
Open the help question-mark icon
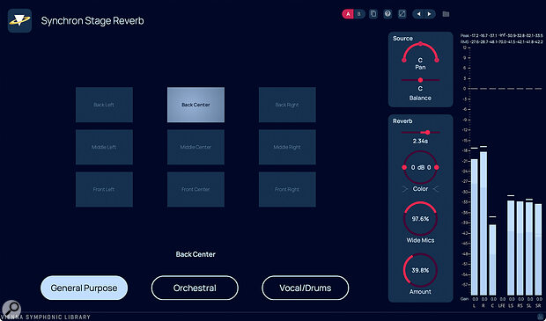click(387, 14)
